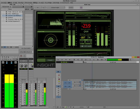Adjust the second pan knob in first strip
The height and width of the screenshot is (109, 140).
(x=26, y=66)
